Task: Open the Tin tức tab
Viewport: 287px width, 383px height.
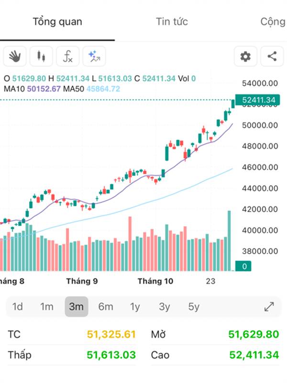Action: (x=172, y=22)
